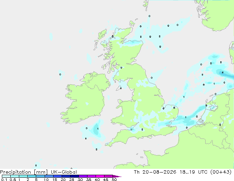Screen dimensions: 234x181
Task: Click the purple arrow beyond 50 on legend
Action: (x=117, y=176)
